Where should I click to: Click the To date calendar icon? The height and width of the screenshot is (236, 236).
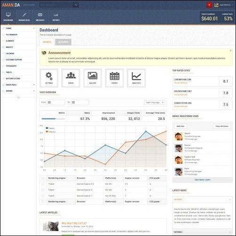pyautogui.click(x=73, y=102)
